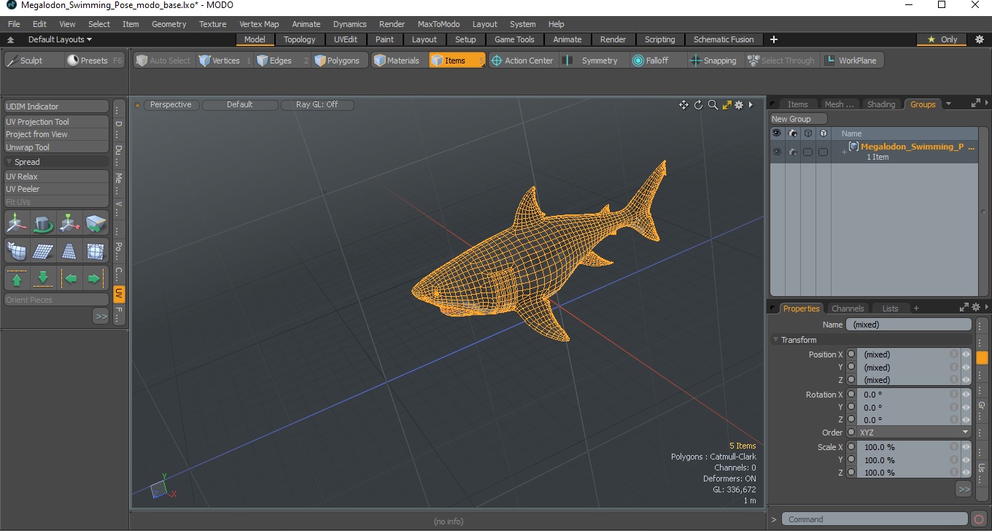The image size is (992, 531).
Task: Switch to the Channels tab
Action: pyautogui.click(x=848, y=309)
